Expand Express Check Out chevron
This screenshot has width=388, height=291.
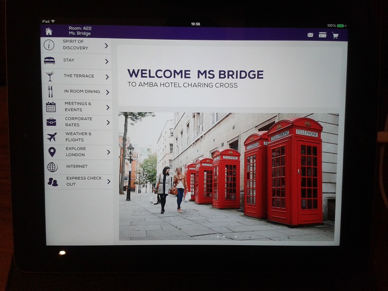click(109, 182)
